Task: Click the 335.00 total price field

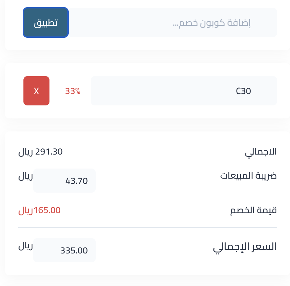Action: click(64, 250)
